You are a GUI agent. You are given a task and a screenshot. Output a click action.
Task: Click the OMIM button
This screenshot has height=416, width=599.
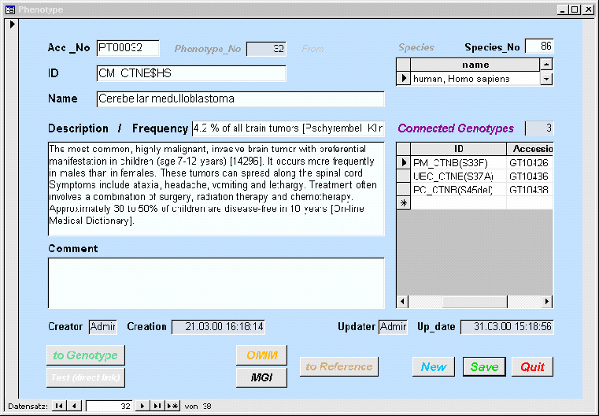[x=261, y=355]
